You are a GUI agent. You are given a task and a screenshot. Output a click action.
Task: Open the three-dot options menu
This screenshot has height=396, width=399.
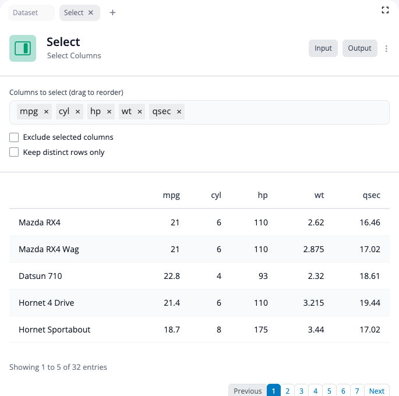(387, 49)
